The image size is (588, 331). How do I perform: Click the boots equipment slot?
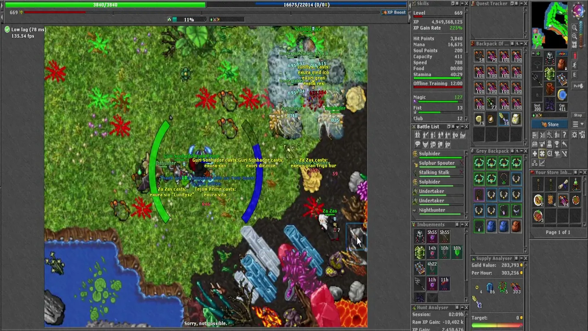pos(549,104)
